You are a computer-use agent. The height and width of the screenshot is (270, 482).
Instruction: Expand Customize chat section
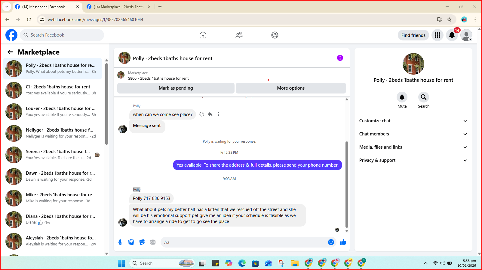pyautogui.click(x=413, y=121)
